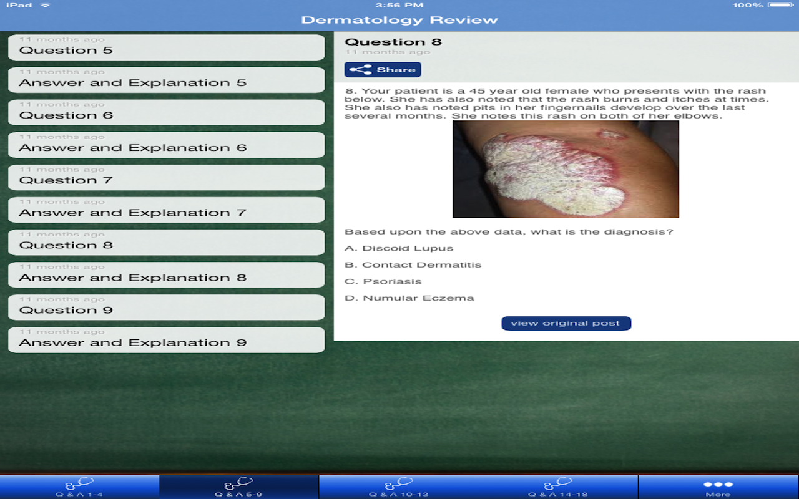
Task: Expand Answer and Explanation 5
Action: click(x=165, y=80)
